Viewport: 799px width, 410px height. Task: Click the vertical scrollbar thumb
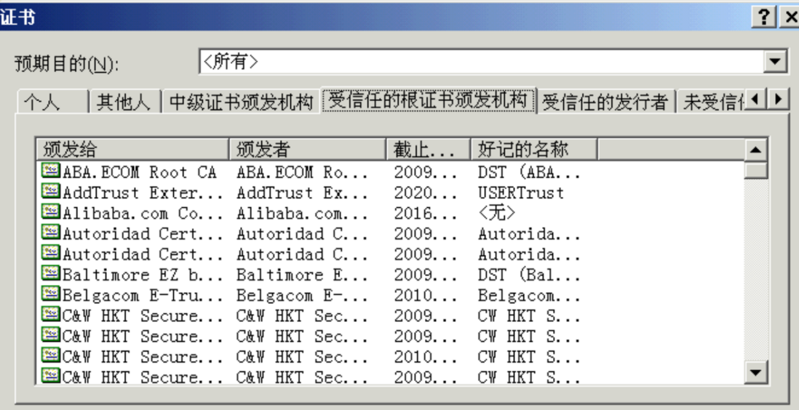[x=755, y=169]
